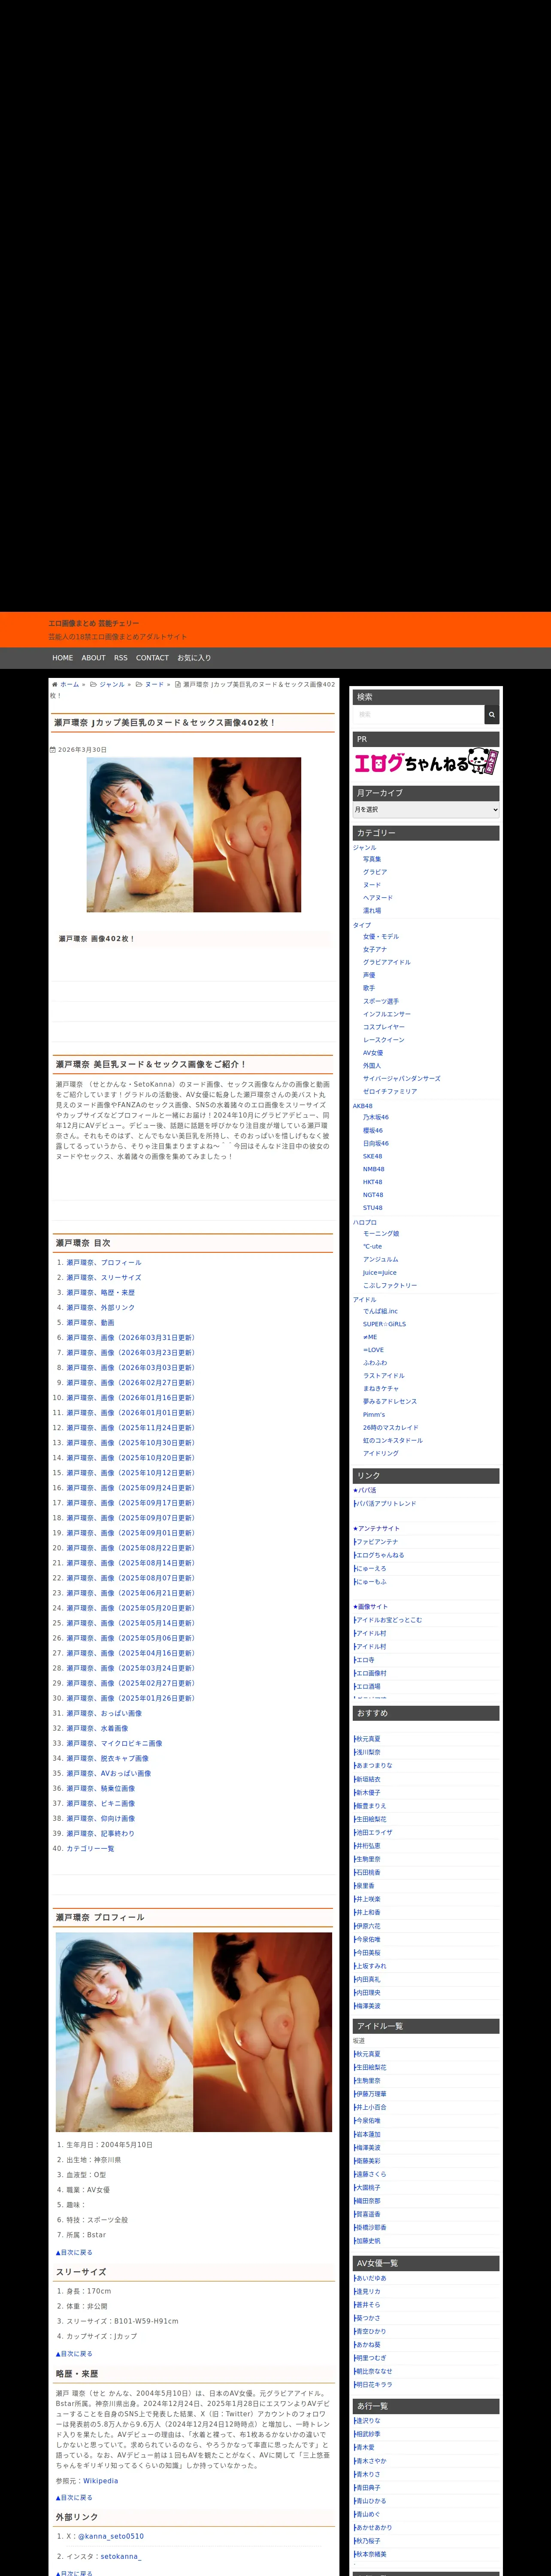
Task: Go to ホーム in the breadcrumb
Action: click(x=69, y=684)
